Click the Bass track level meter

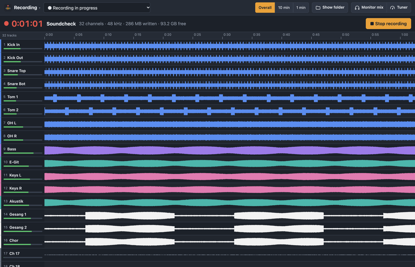click(23, 153)
